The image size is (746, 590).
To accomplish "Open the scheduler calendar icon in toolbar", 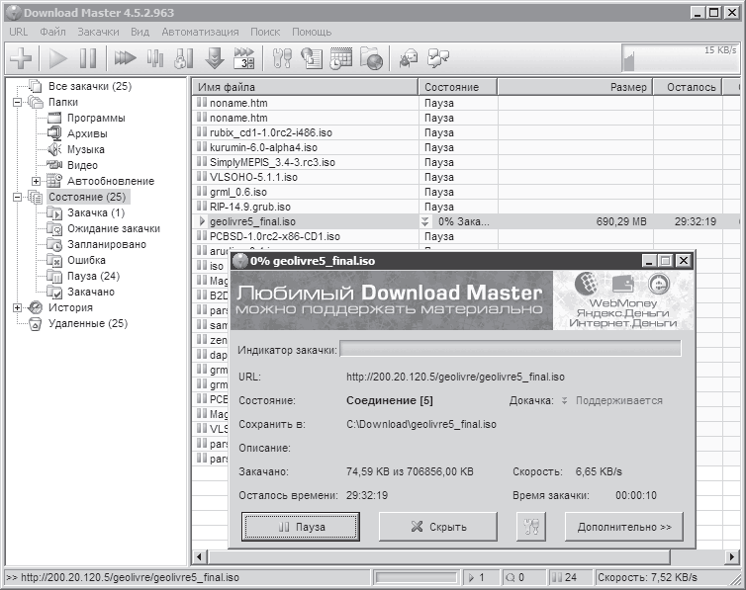I will coord(340,58).
